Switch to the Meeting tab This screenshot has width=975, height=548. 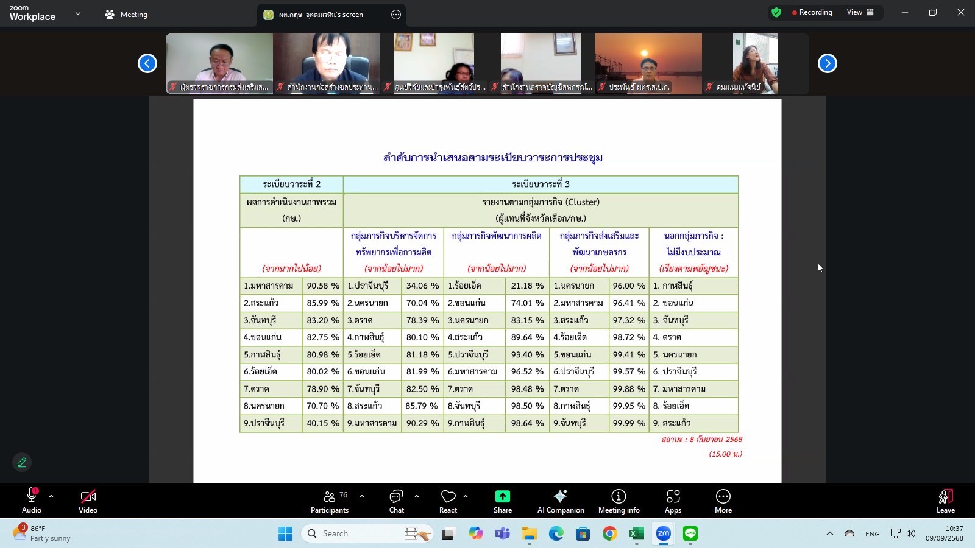click(126, 14)
